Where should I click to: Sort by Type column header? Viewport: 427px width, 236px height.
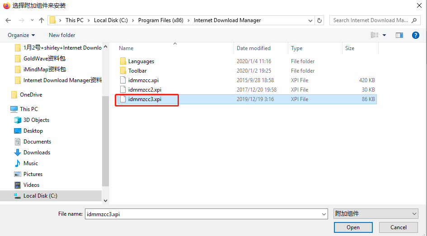pos(296,48)
